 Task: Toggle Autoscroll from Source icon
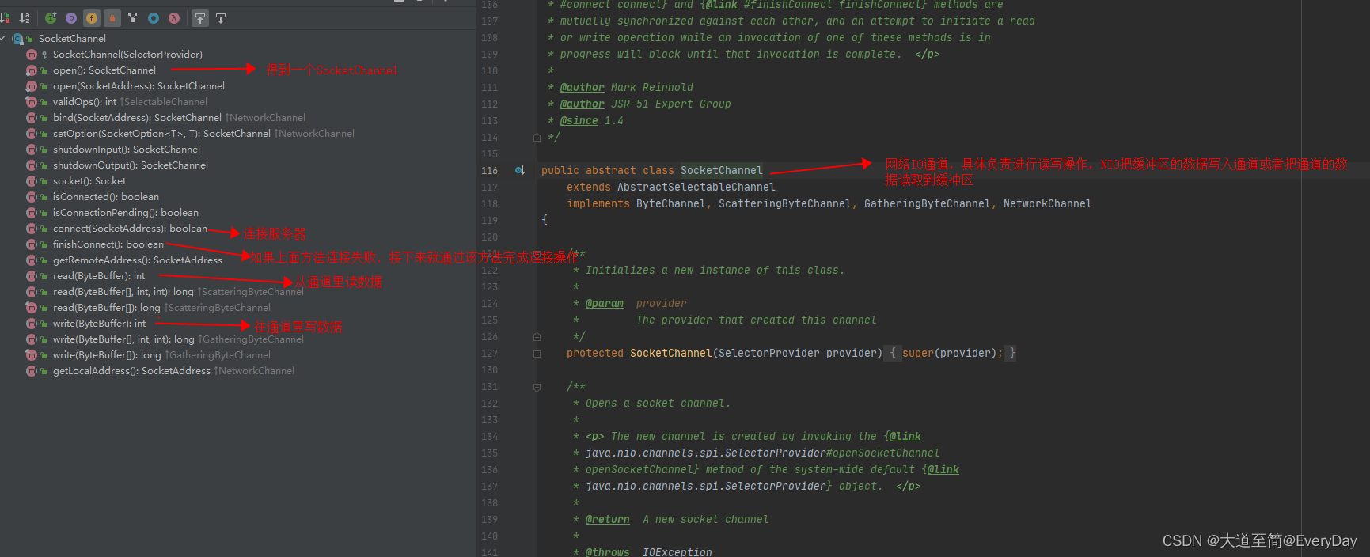221,17
